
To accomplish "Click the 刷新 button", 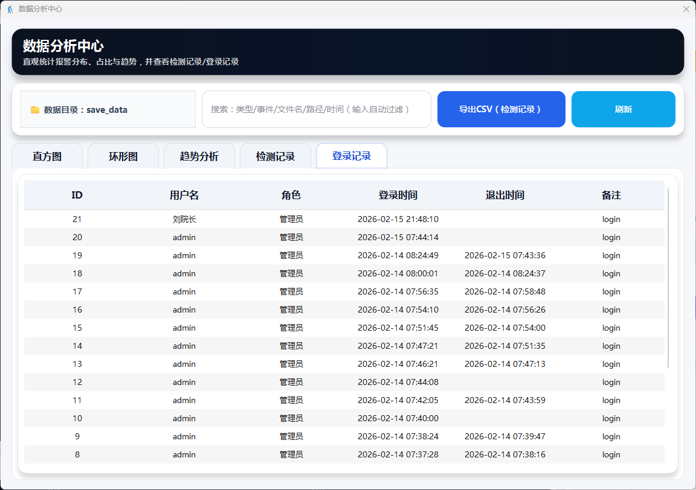I will [623, 109].
